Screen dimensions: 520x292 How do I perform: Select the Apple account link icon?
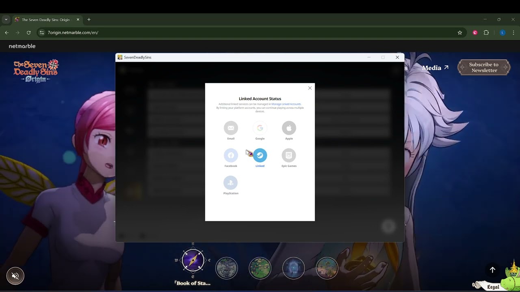coord(289,128)
